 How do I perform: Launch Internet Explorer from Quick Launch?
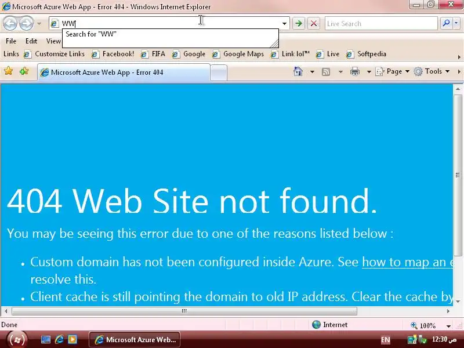pos(59,339)
